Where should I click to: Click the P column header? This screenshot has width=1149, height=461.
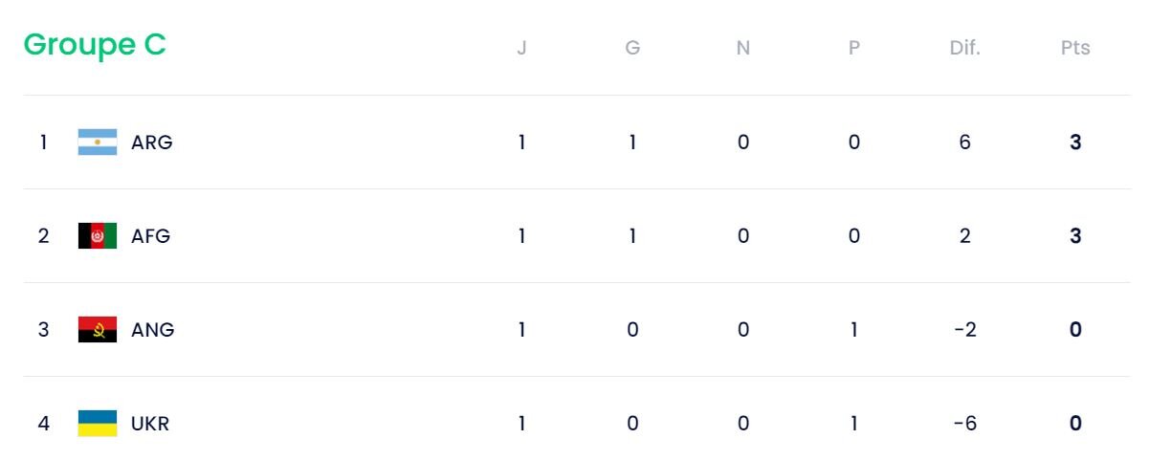854,48
